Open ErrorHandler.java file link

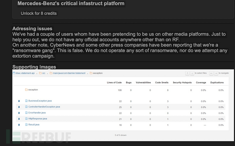[37, 113]
